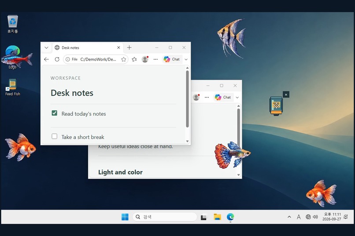Click the guppy over rear window
355x236 pixels.
(x=232, y=155)
